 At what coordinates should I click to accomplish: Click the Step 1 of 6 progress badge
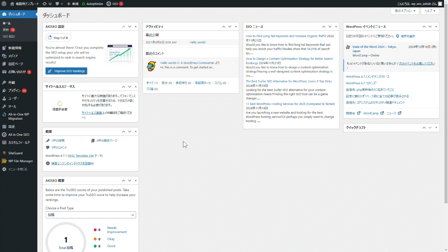[58, 38]
